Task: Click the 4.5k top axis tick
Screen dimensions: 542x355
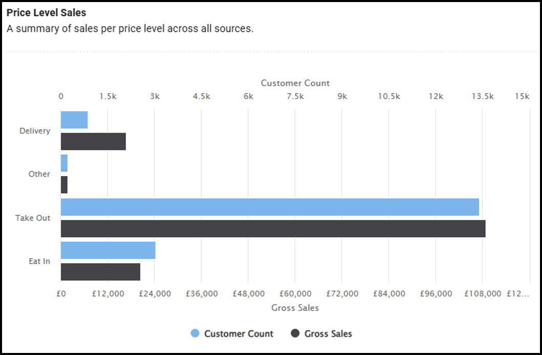Action: 201,96
